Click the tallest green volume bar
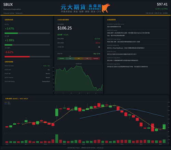Screen dimensions: 171x150 pyautogui.click(x=57, y=139)
